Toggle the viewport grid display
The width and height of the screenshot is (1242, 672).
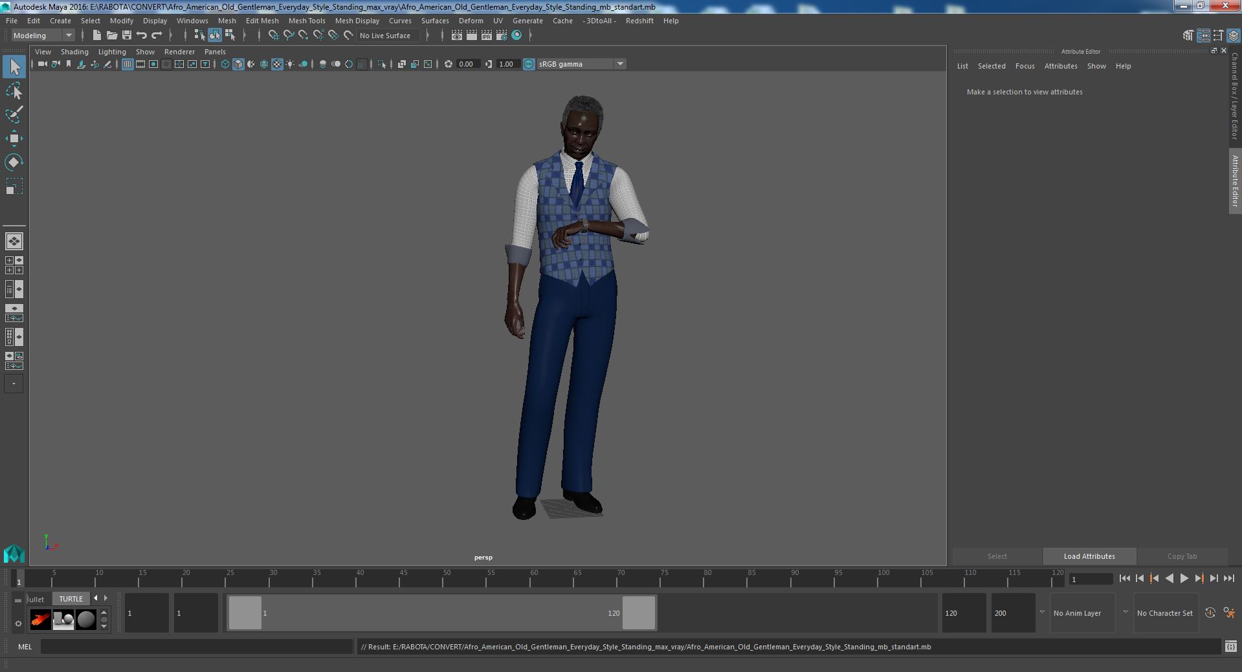tap(128, 64)
